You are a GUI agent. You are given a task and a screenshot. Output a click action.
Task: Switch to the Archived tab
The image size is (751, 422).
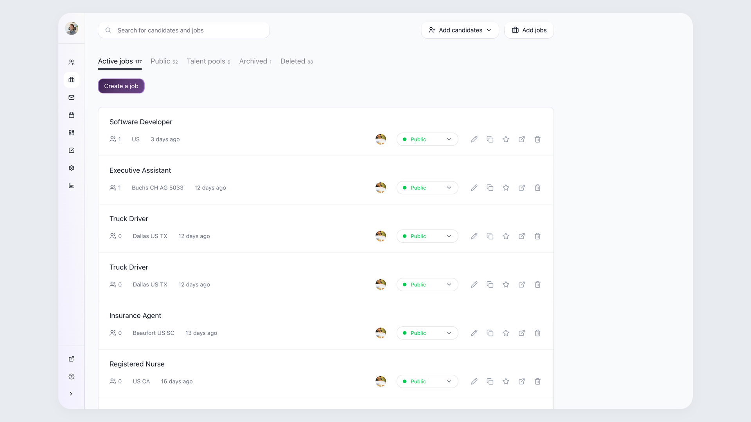pos(255,61)
